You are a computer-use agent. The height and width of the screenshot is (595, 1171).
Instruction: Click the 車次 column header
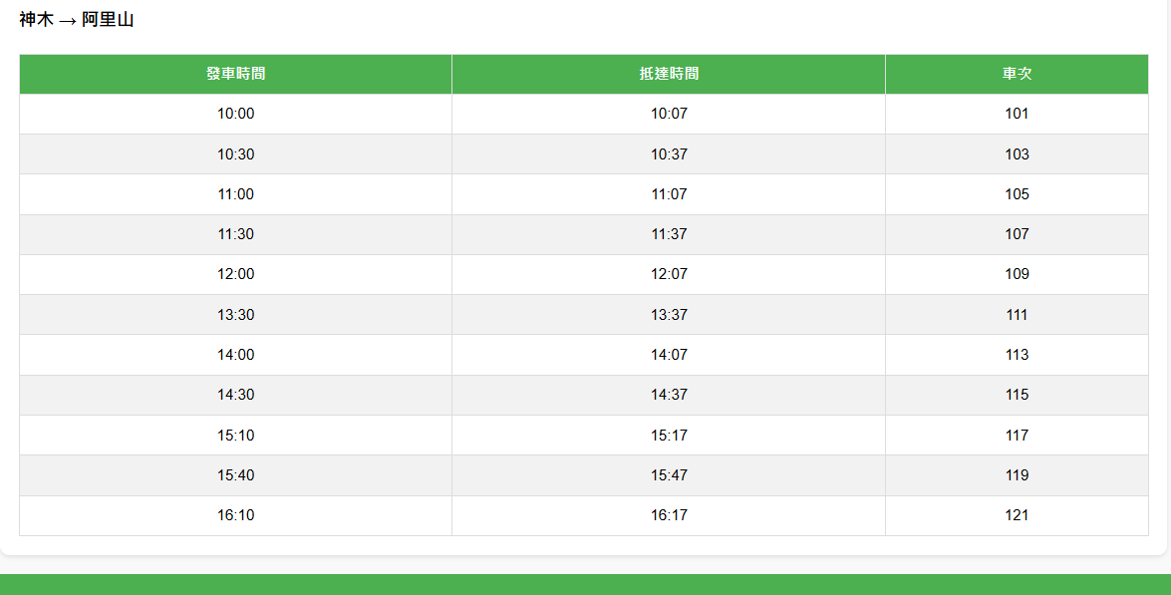tap(1017, 74)
